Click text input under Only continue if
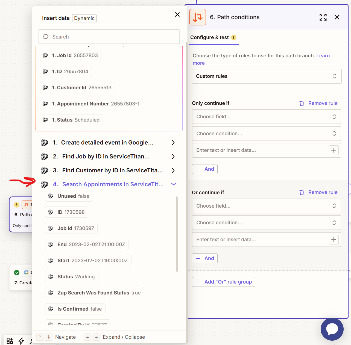This screenshot has height=345, width=351. (x=260, y=150)
